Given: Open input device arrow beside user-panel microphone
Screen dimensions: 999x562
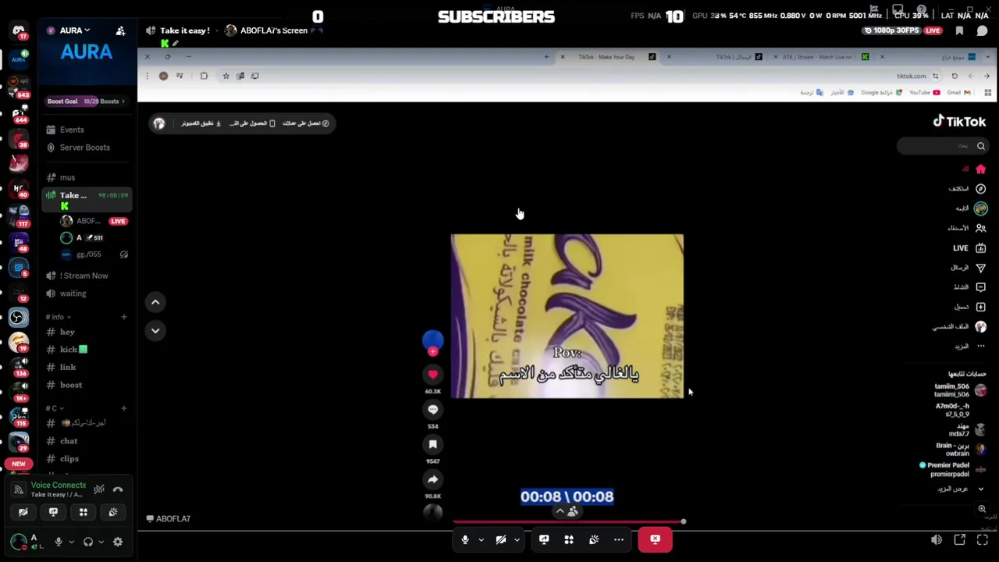Looking at the screenshot, I should (x=71, y=542).
